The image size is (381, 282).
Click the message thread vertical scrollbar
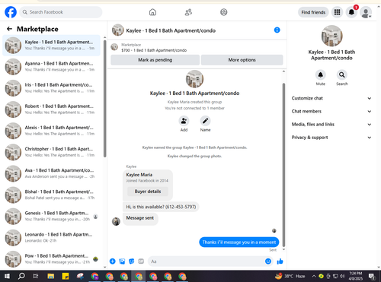pos(283,165)
